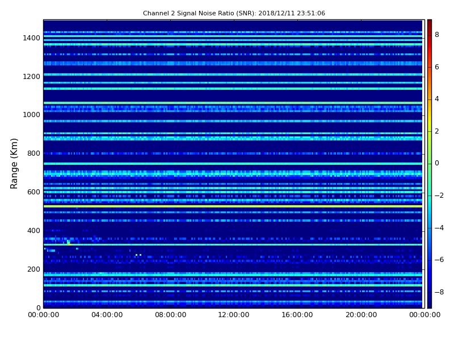This screenshot has height=341, width=454.
Task: Click the 04:00:00 time axis label
Action: coord(107,315)
